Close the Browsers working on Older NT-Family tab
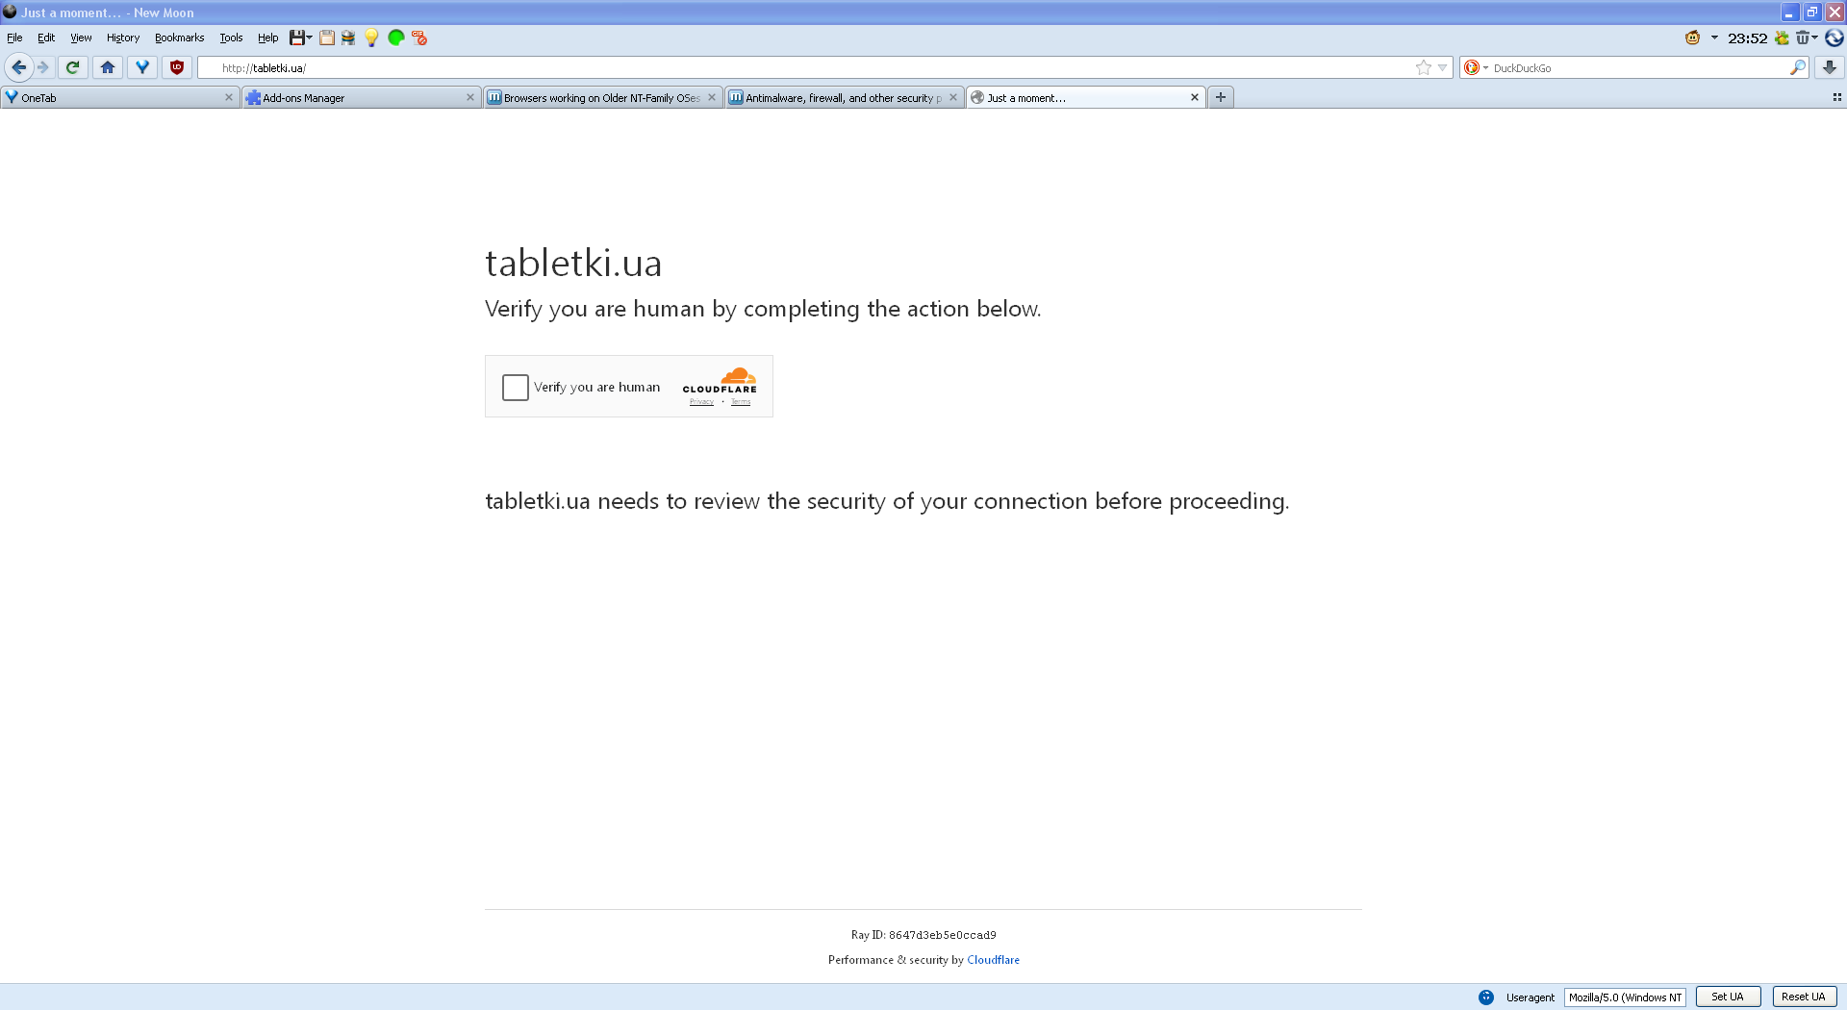 pyautogui.click(x=712, y=97)
